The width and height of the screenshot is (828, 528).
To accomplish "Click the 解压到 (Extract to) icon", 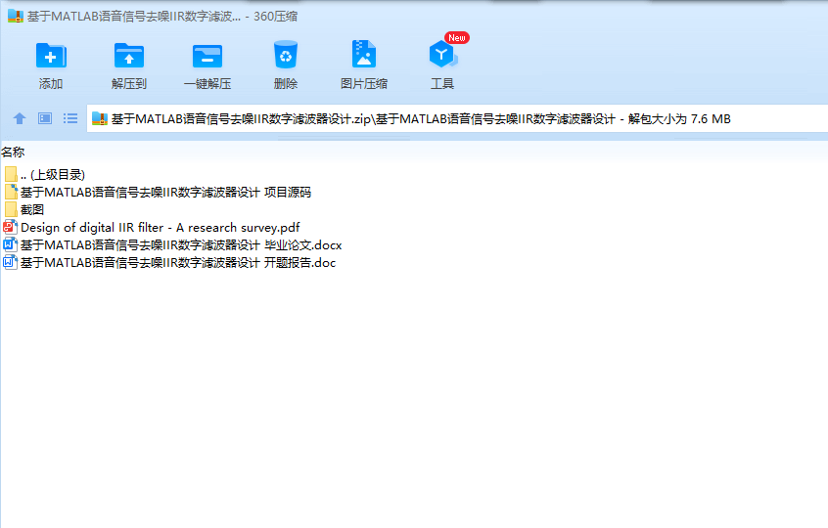I will click(129, 56).
